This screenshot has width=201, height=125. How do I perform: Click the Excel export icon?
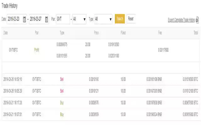point(197,20)
